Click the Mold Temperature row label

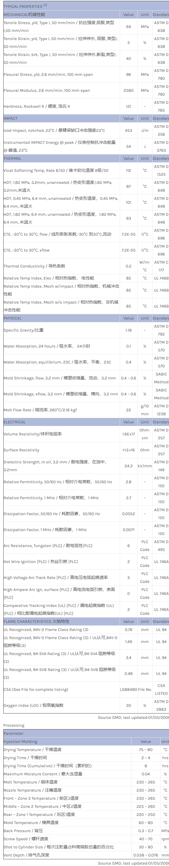coord(31,823)
